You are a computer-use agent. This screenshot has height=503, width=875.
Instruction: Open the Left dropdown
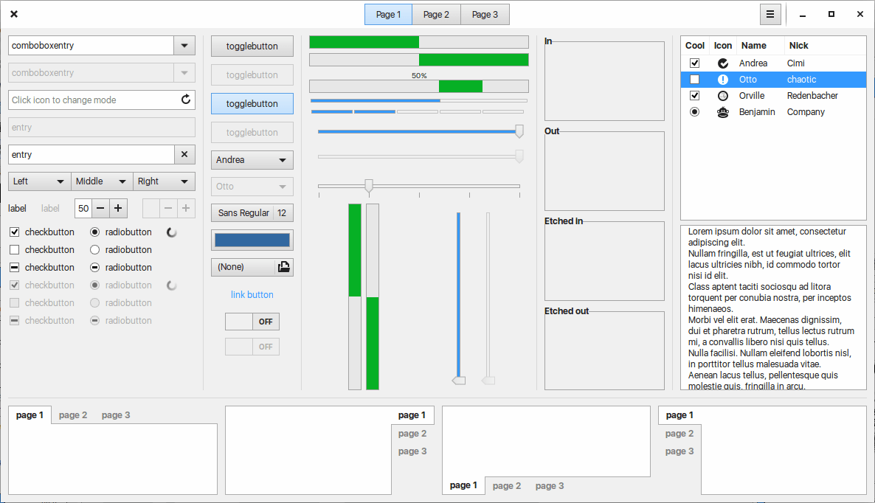point(39,181)
